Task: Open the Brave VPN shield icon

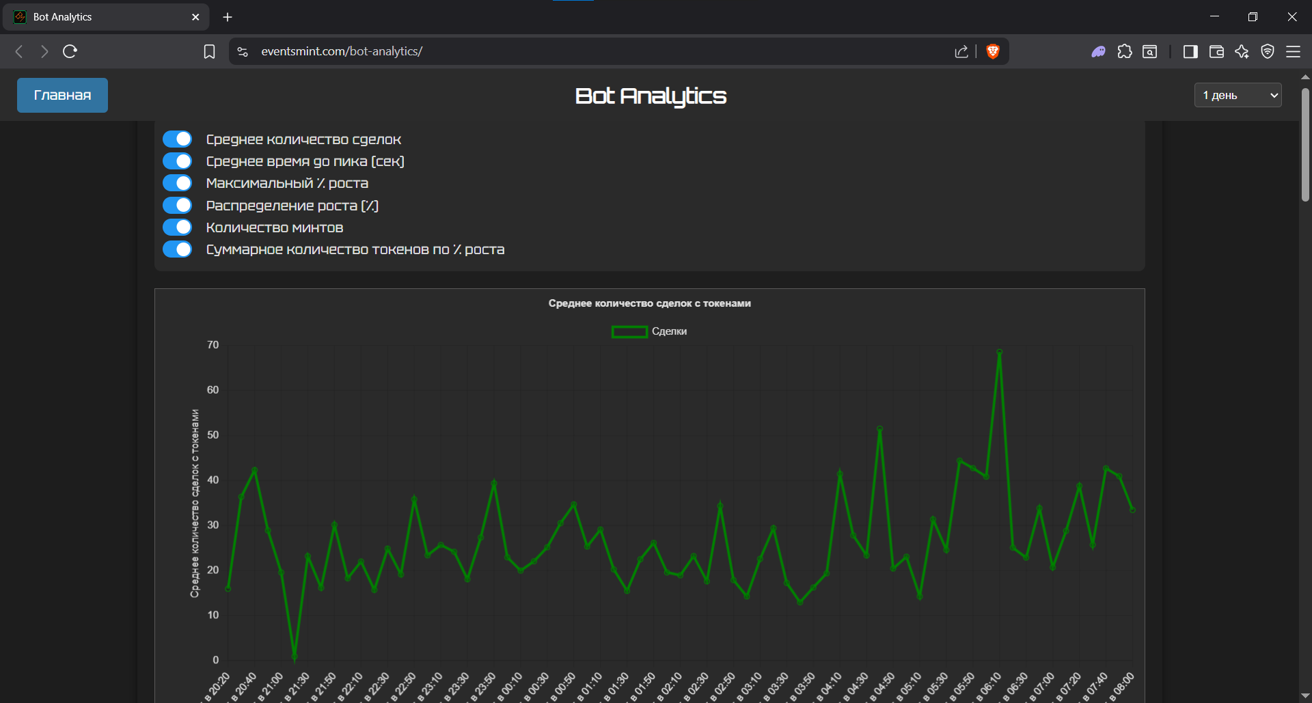Action: click(1268, 51)
